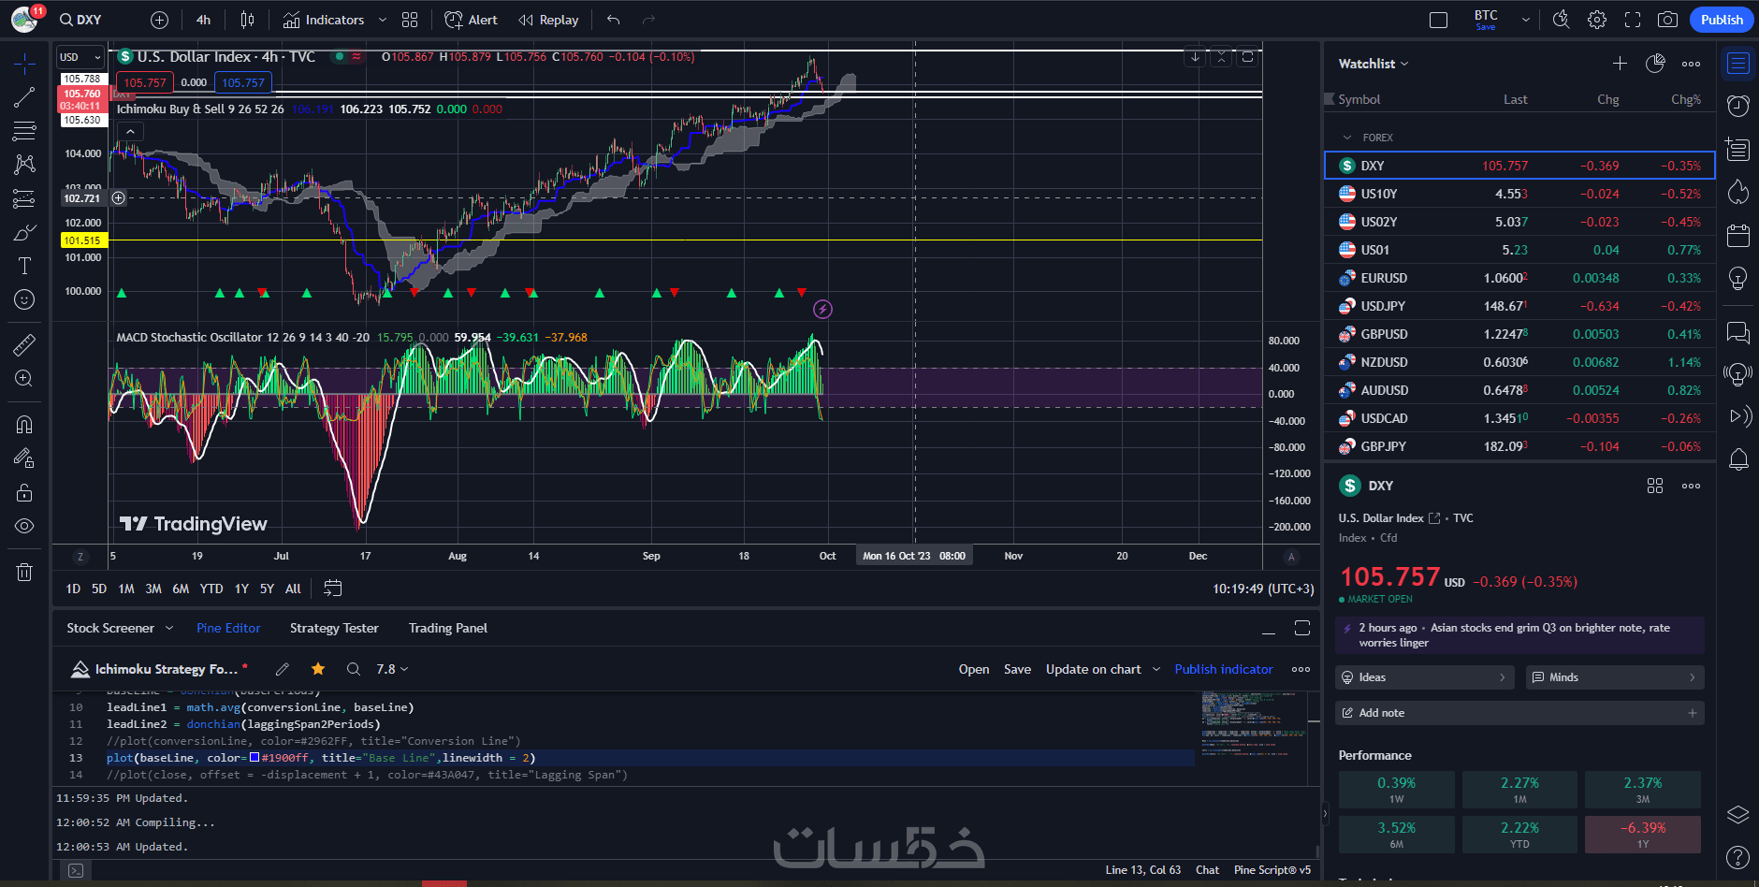Open object tree layers icon

1737,814
